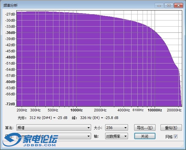Viewport: 186px width, 150px height.
Task: Click the 导出...(E) export button
Action: click(x=145, y=127)
